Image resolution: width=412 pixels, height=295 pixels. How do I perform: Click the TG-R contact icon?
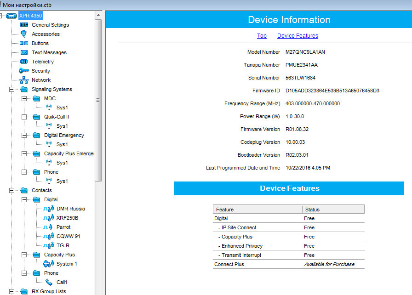point(49,245)
